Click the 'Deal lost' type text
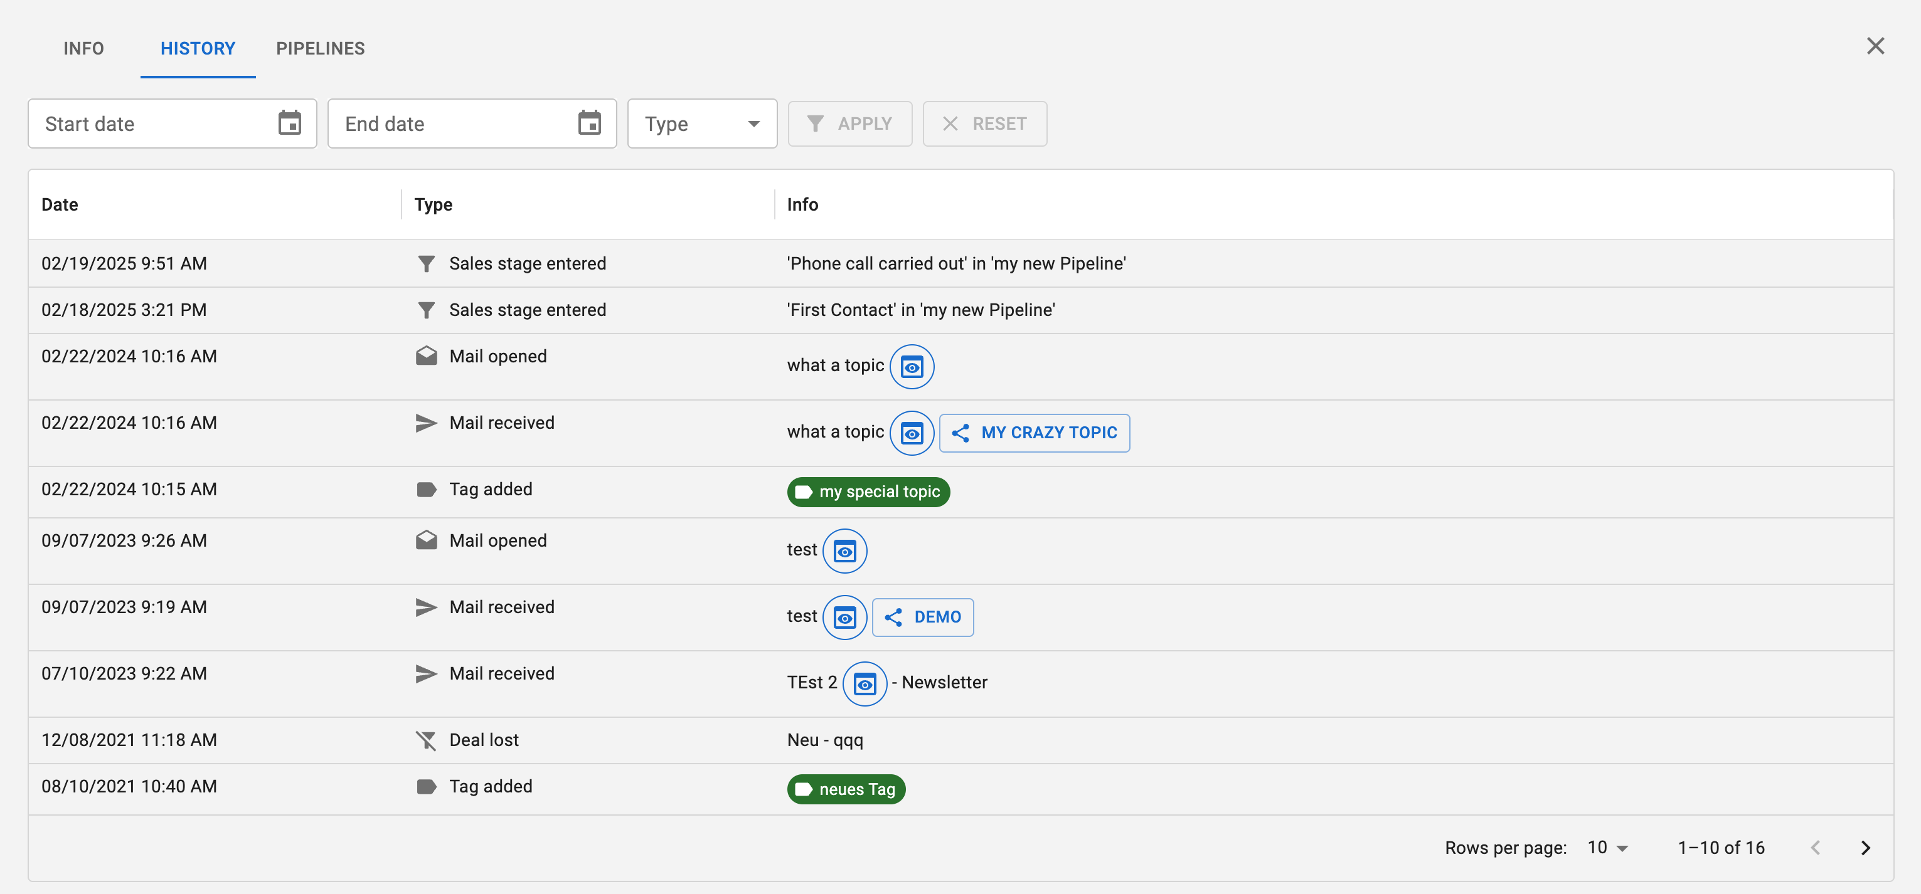The height and width of the screenshot is (894, 1921). (484, 740)
